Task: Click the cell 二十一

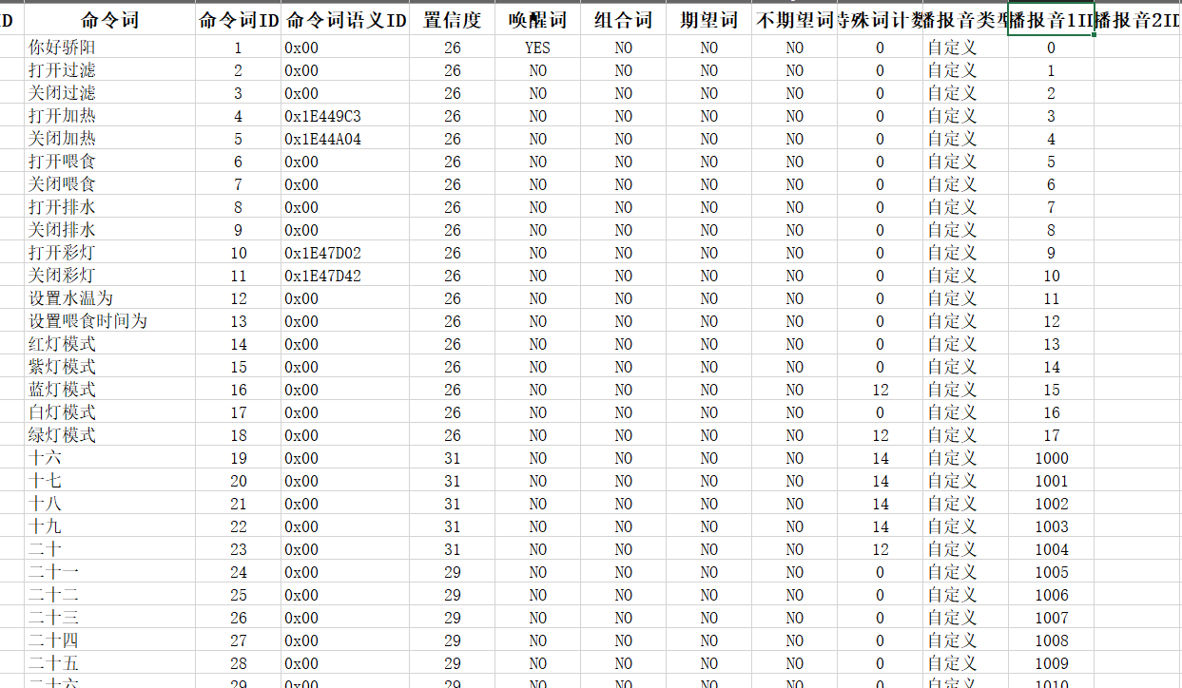Action: point(110,572)
